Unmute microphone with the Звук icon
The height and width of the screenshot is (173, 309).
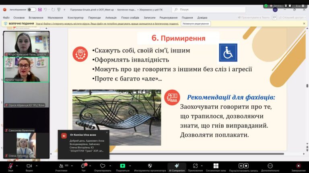pos(10,165)
